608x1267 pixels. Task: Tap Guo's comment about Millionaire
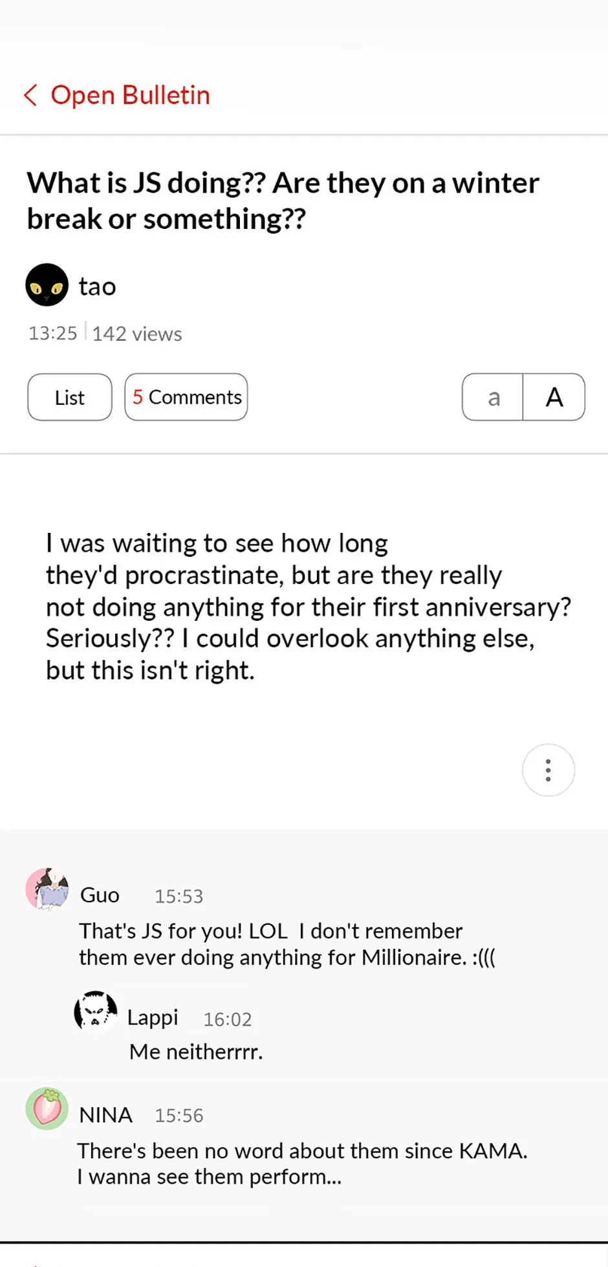(x=287, y=944)
